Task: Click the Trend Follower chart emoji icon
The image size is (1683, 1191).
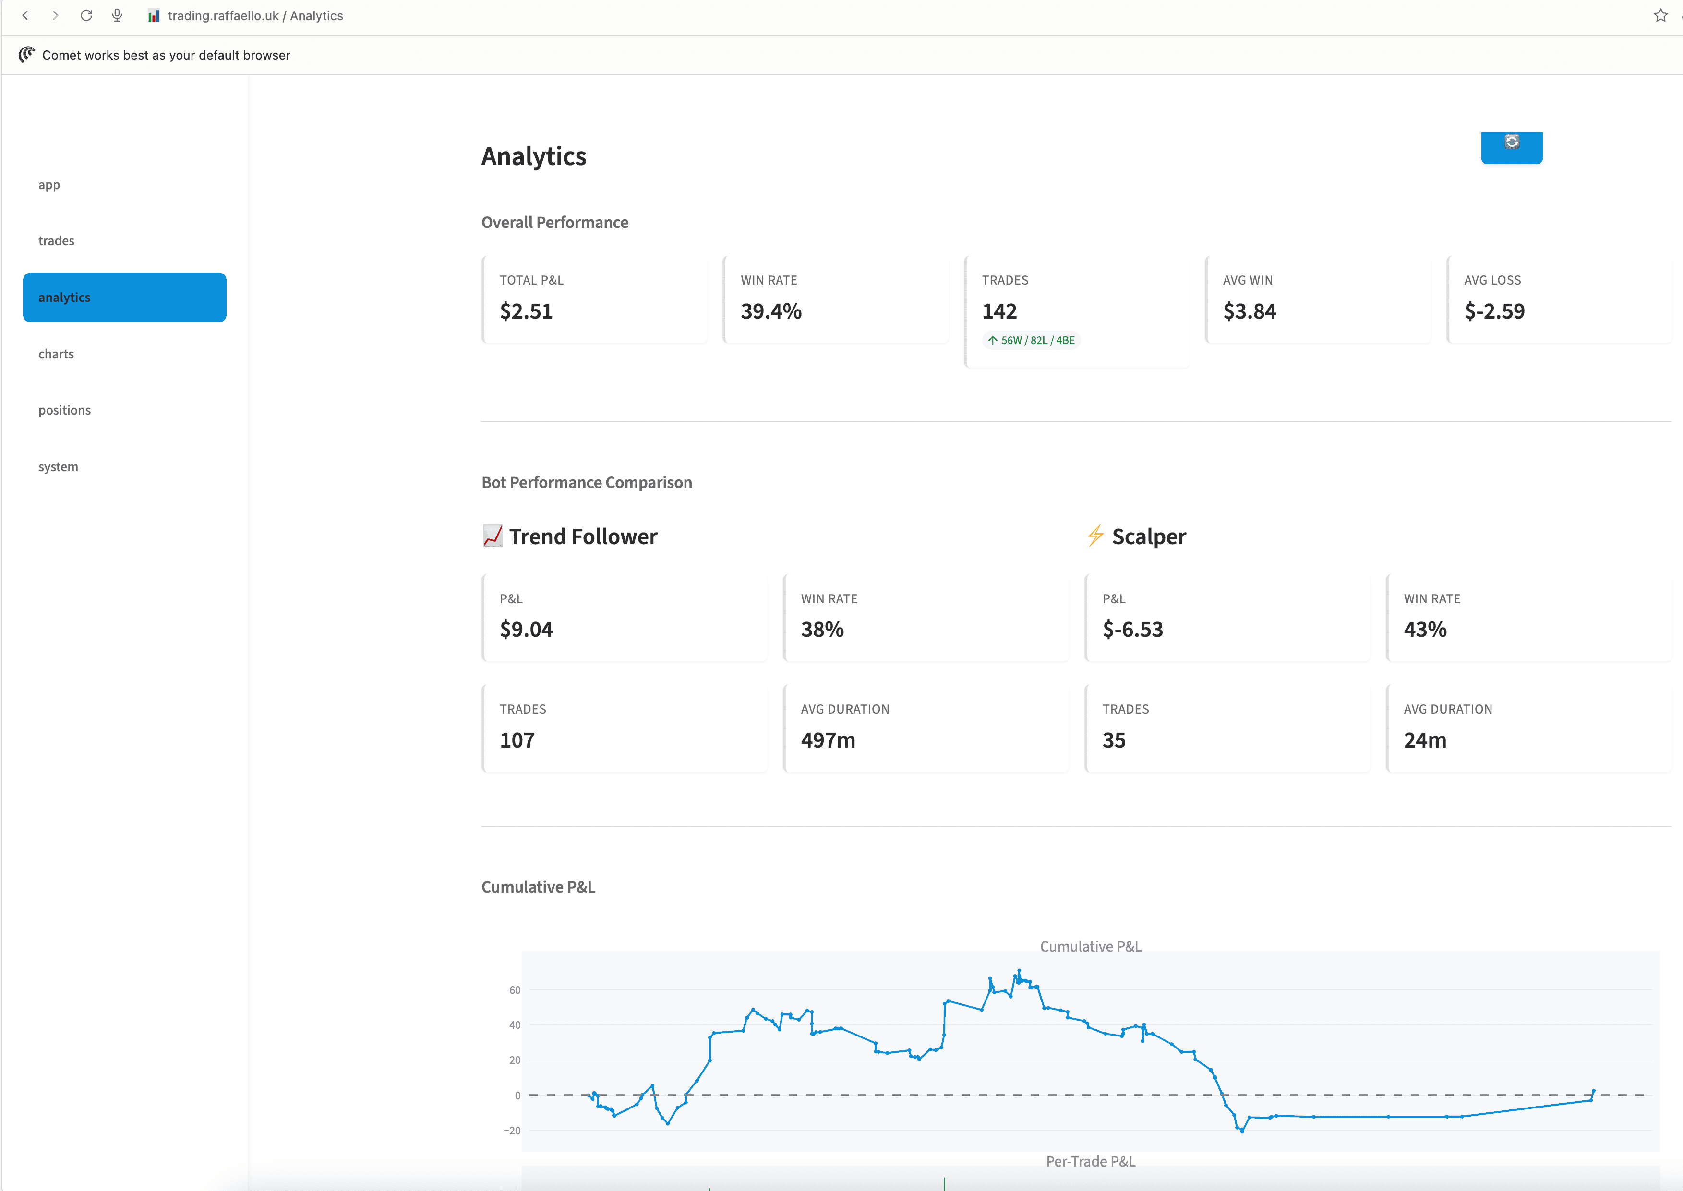Action: (x=493, y=536)
